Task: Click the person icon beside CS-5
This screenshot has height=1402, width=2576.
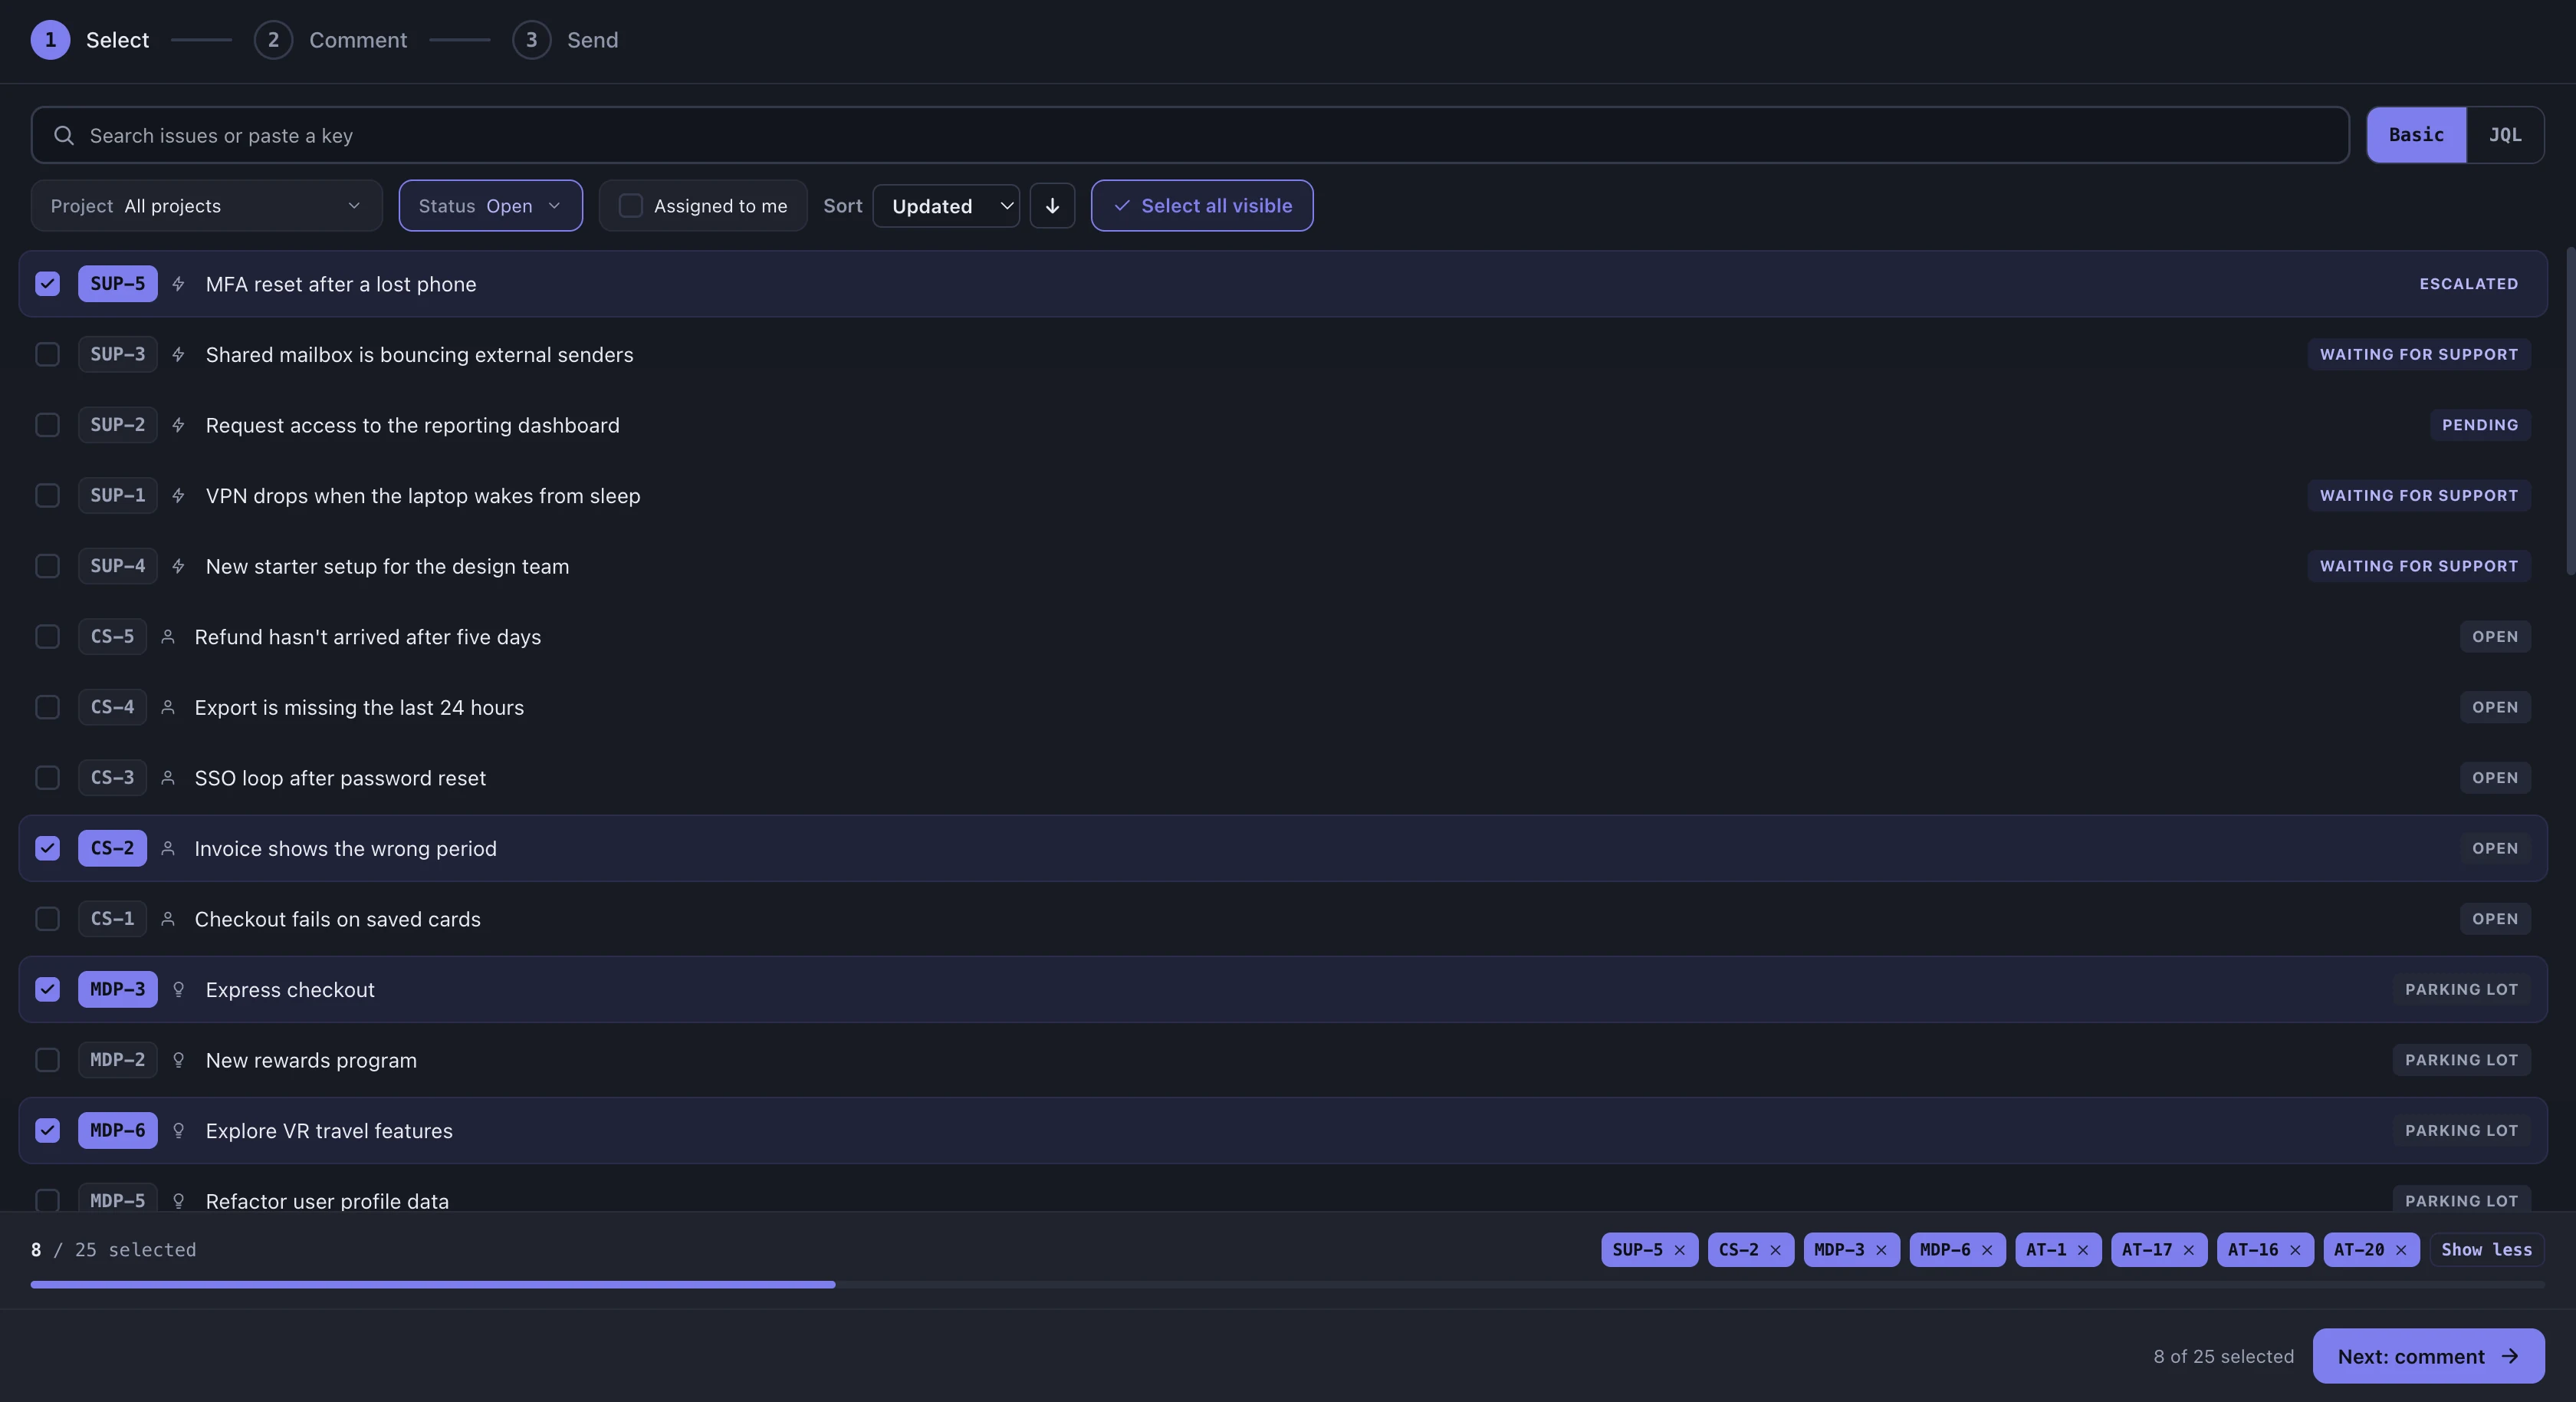Action: (x=168, y=637)
